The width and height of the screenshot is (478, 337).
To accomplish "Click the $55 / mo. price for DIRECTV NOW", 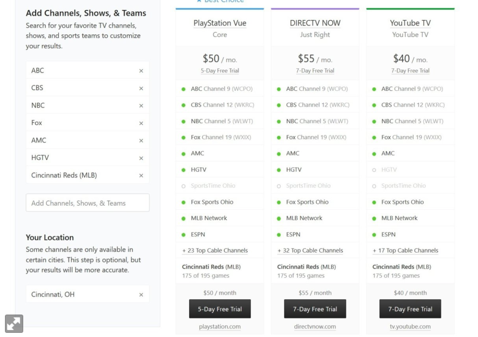I will point(315,59).
